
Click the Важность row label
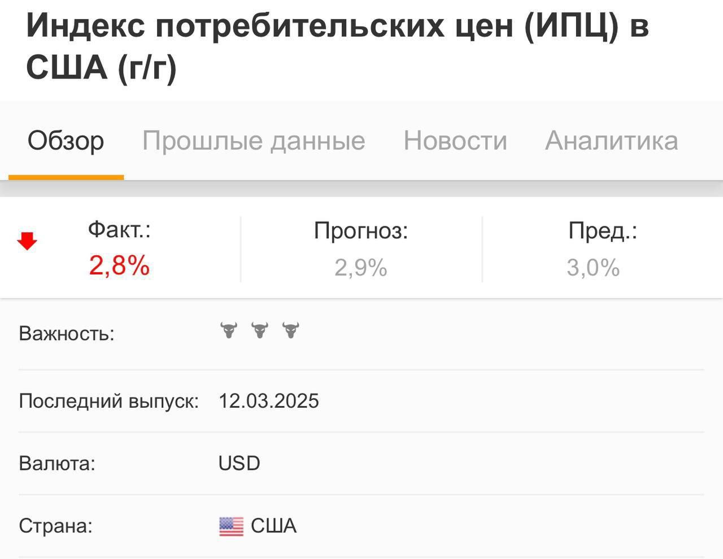click(x=67, y=333)
